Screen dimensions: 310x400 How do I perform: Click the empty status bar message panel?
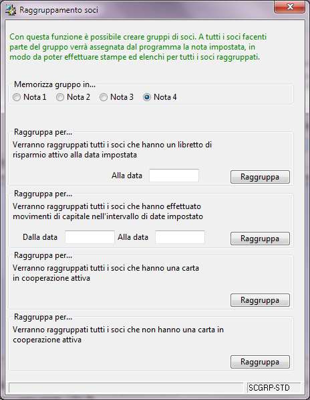pos(126,388)
